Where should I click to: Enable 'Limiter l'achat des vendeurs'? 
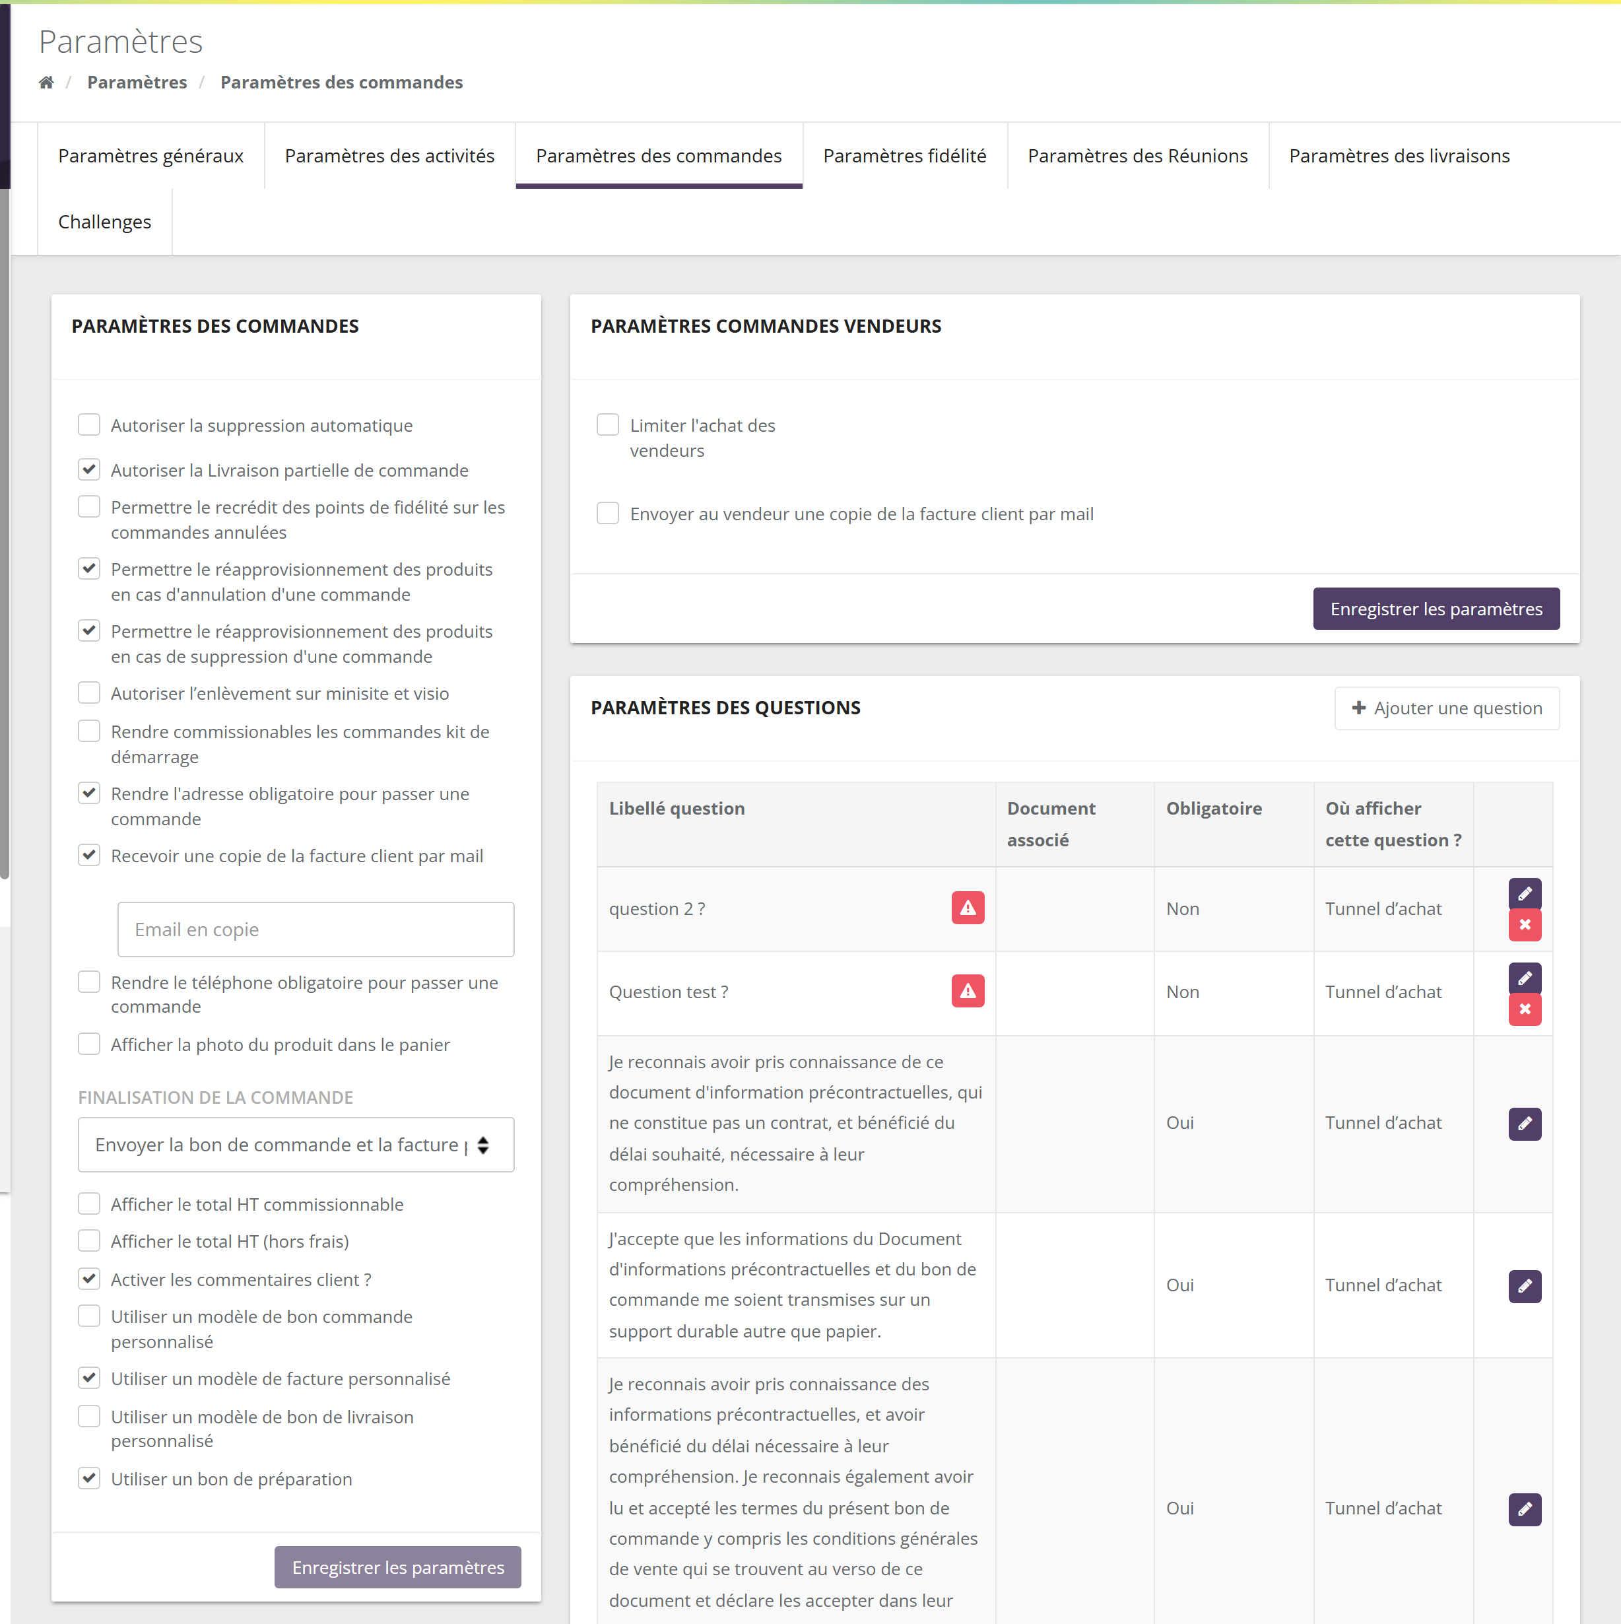pyautogui.click(x=608, y=424)
